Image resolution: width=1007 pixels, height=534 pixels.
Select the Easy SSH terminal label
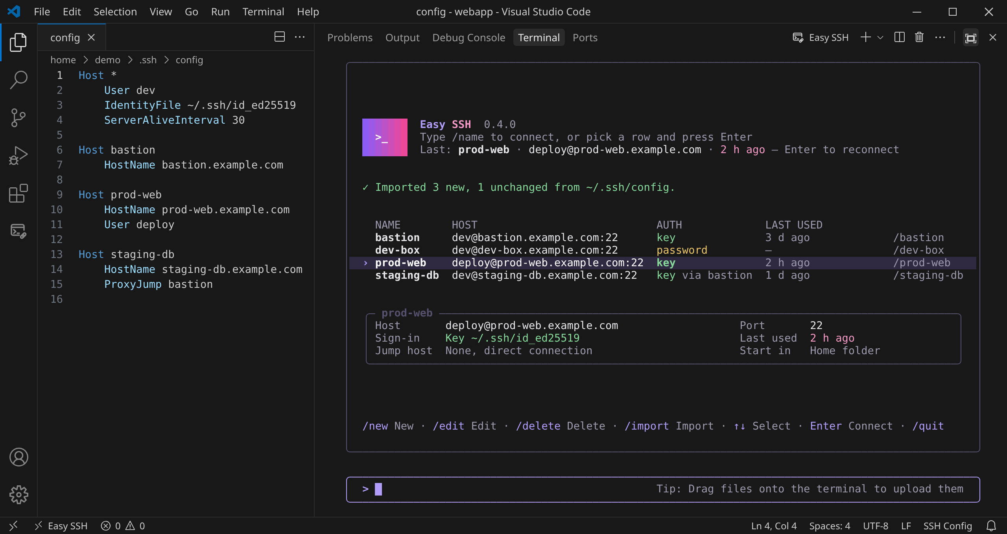point(821,38)
